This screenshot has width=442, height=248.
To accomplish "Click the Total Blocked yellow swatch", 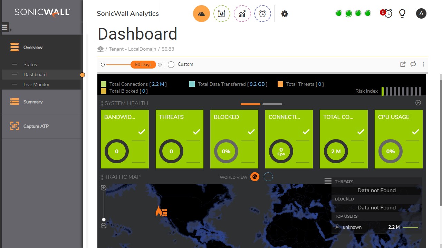I will [104, 91].
